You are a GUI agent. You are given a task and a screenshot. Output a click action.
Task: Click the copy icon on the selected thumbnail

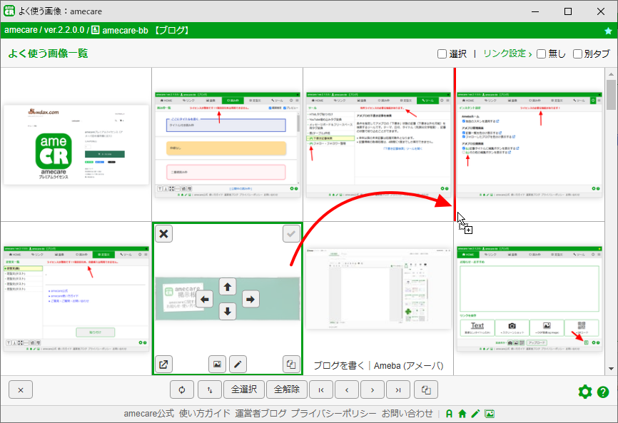tap(291, 365)
